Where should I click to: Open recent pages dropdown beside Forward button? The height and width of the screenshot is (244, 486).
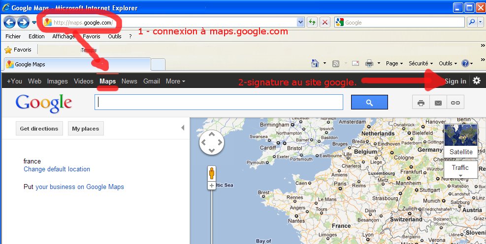(34, 23)
